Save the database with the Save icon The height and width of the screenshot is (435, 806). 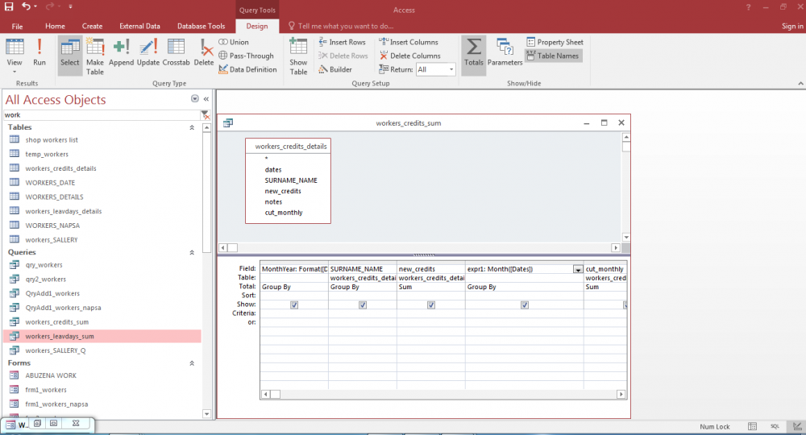[9, 6]
